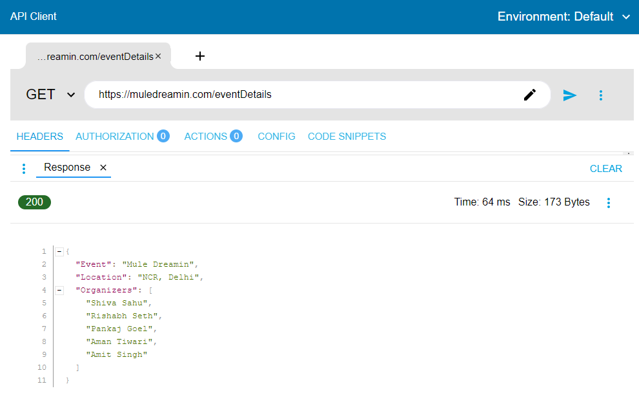
Task: Open the Authorization tab
Action: click(x=115, y=137)
